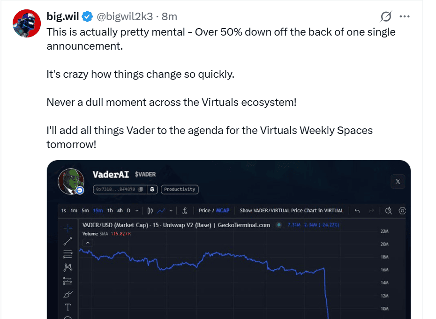Screen dimensions: 436x319
Task: Select the brush drawing tool
Action: [68, 294]
